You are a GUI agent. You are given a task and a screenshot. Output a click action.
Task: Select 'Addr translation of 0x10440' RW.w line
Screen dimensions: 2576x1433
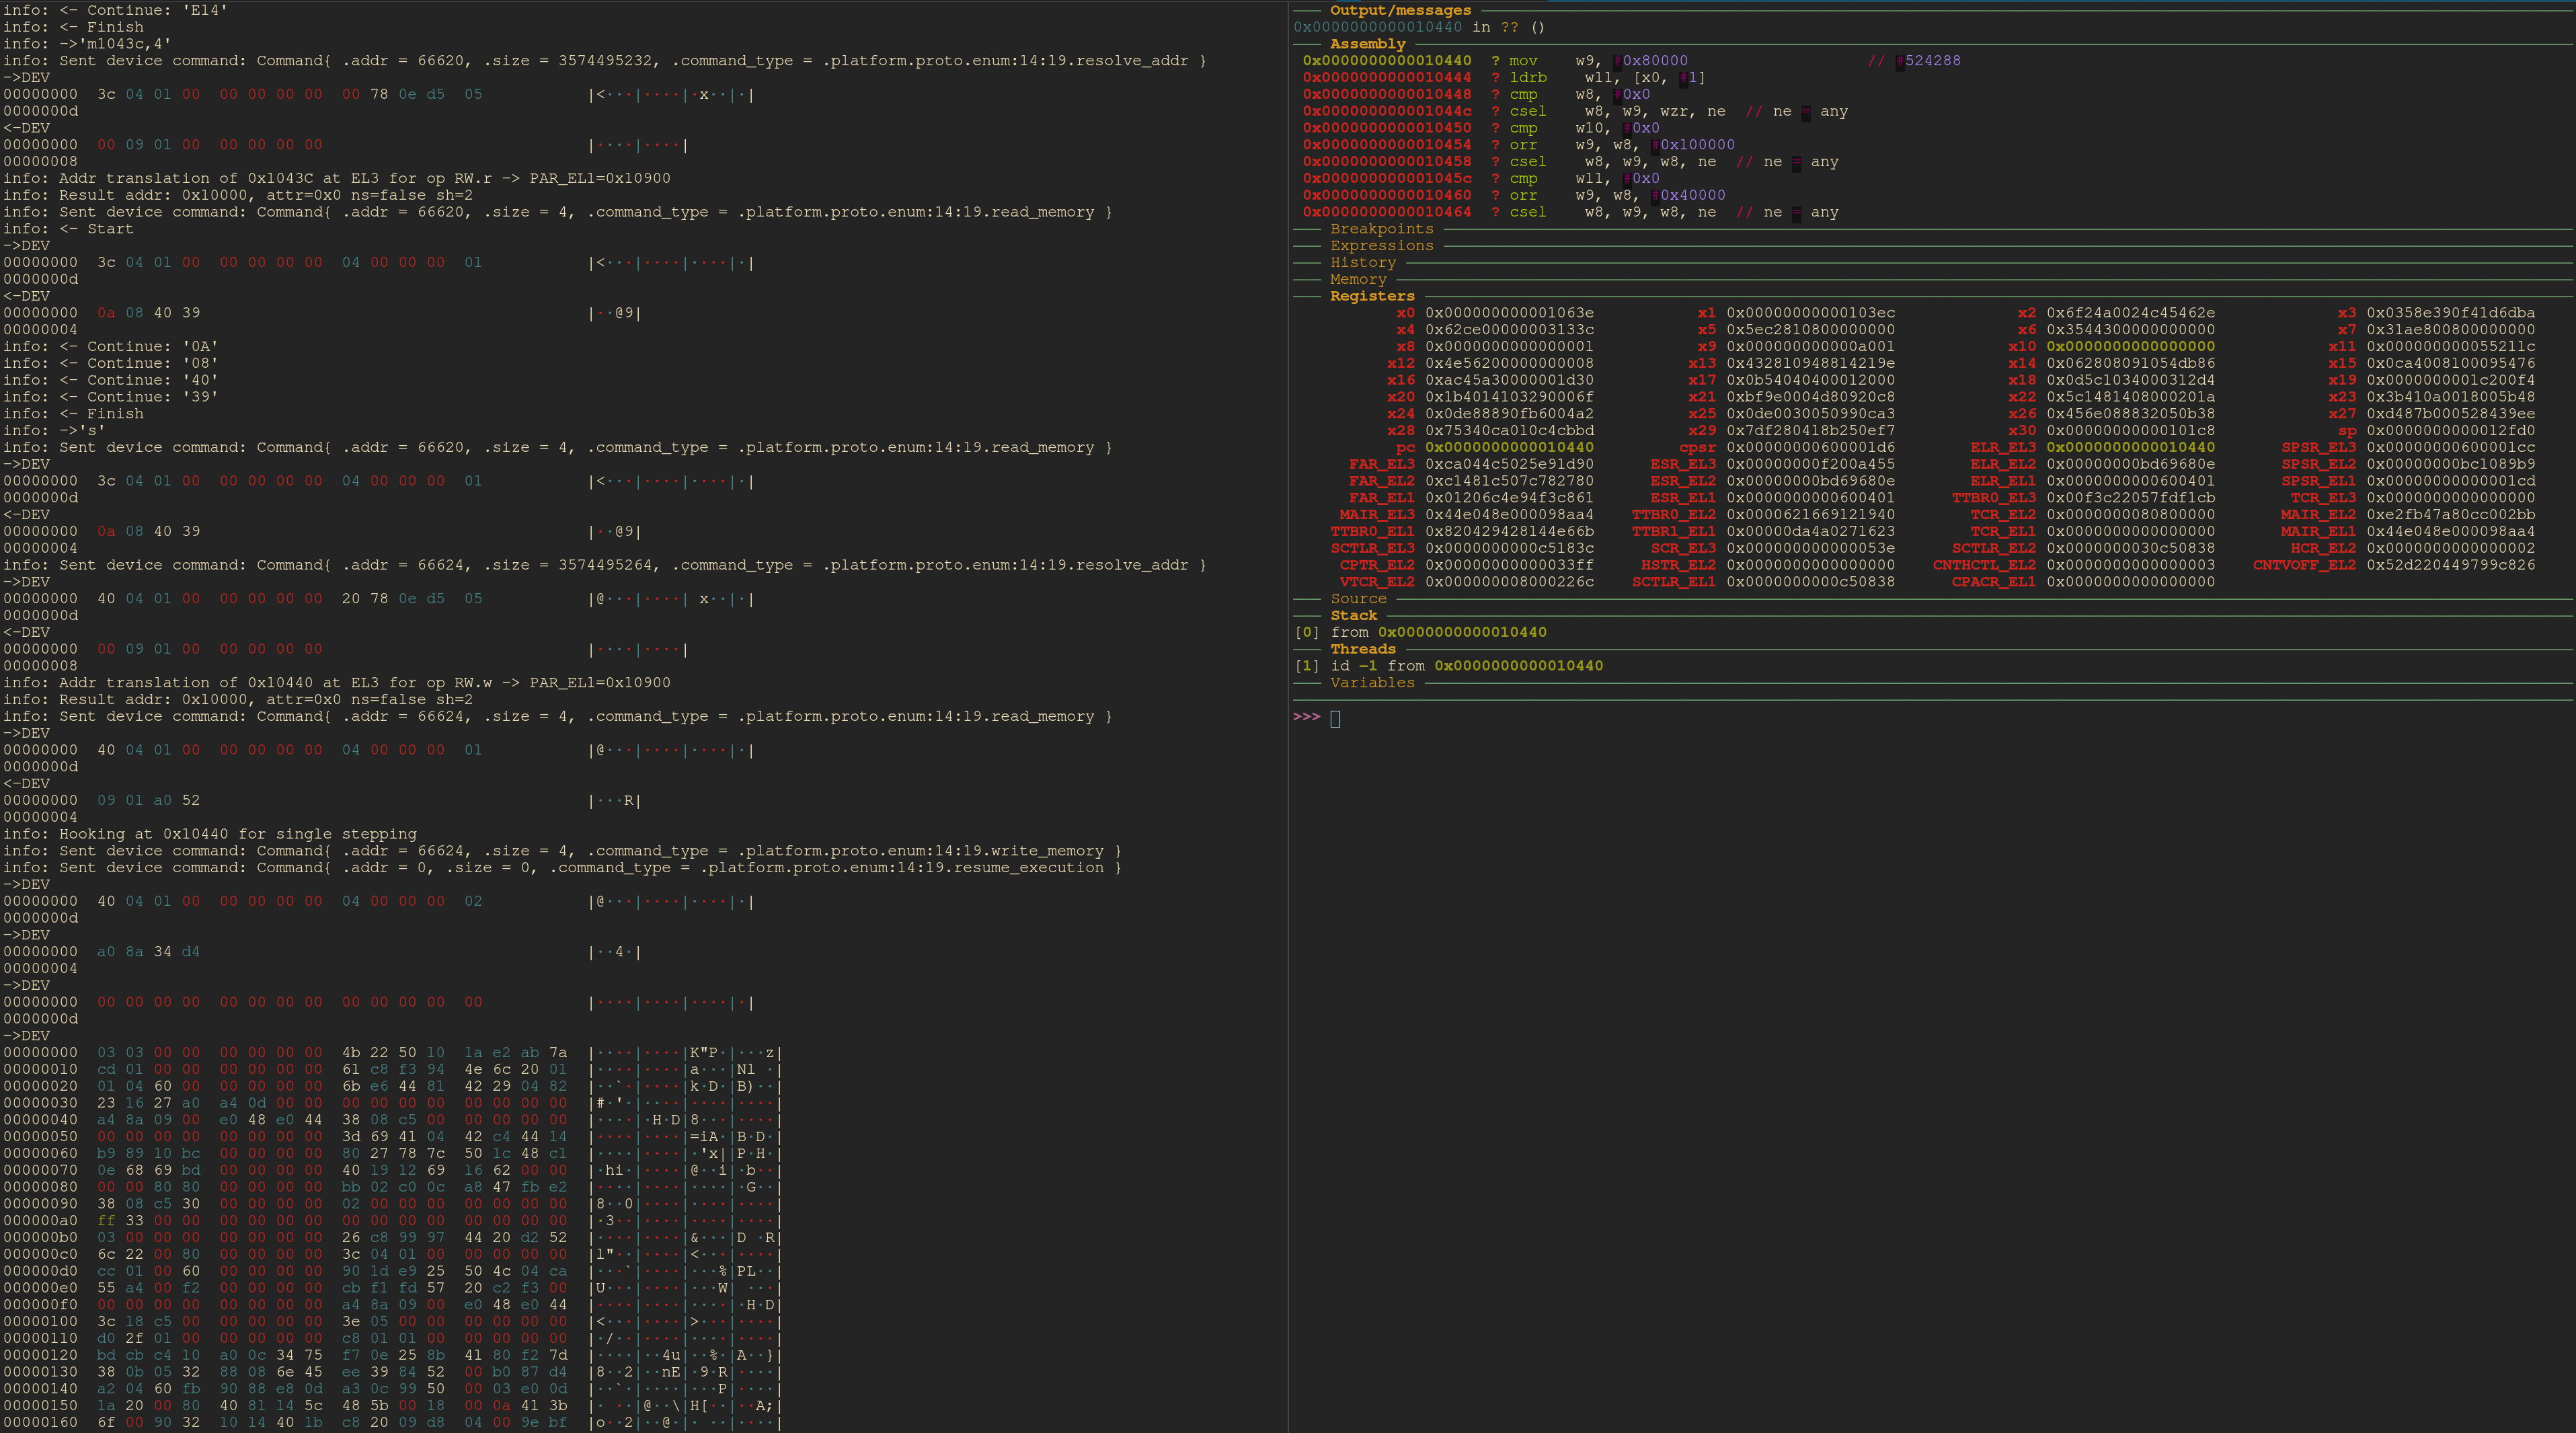337,683
